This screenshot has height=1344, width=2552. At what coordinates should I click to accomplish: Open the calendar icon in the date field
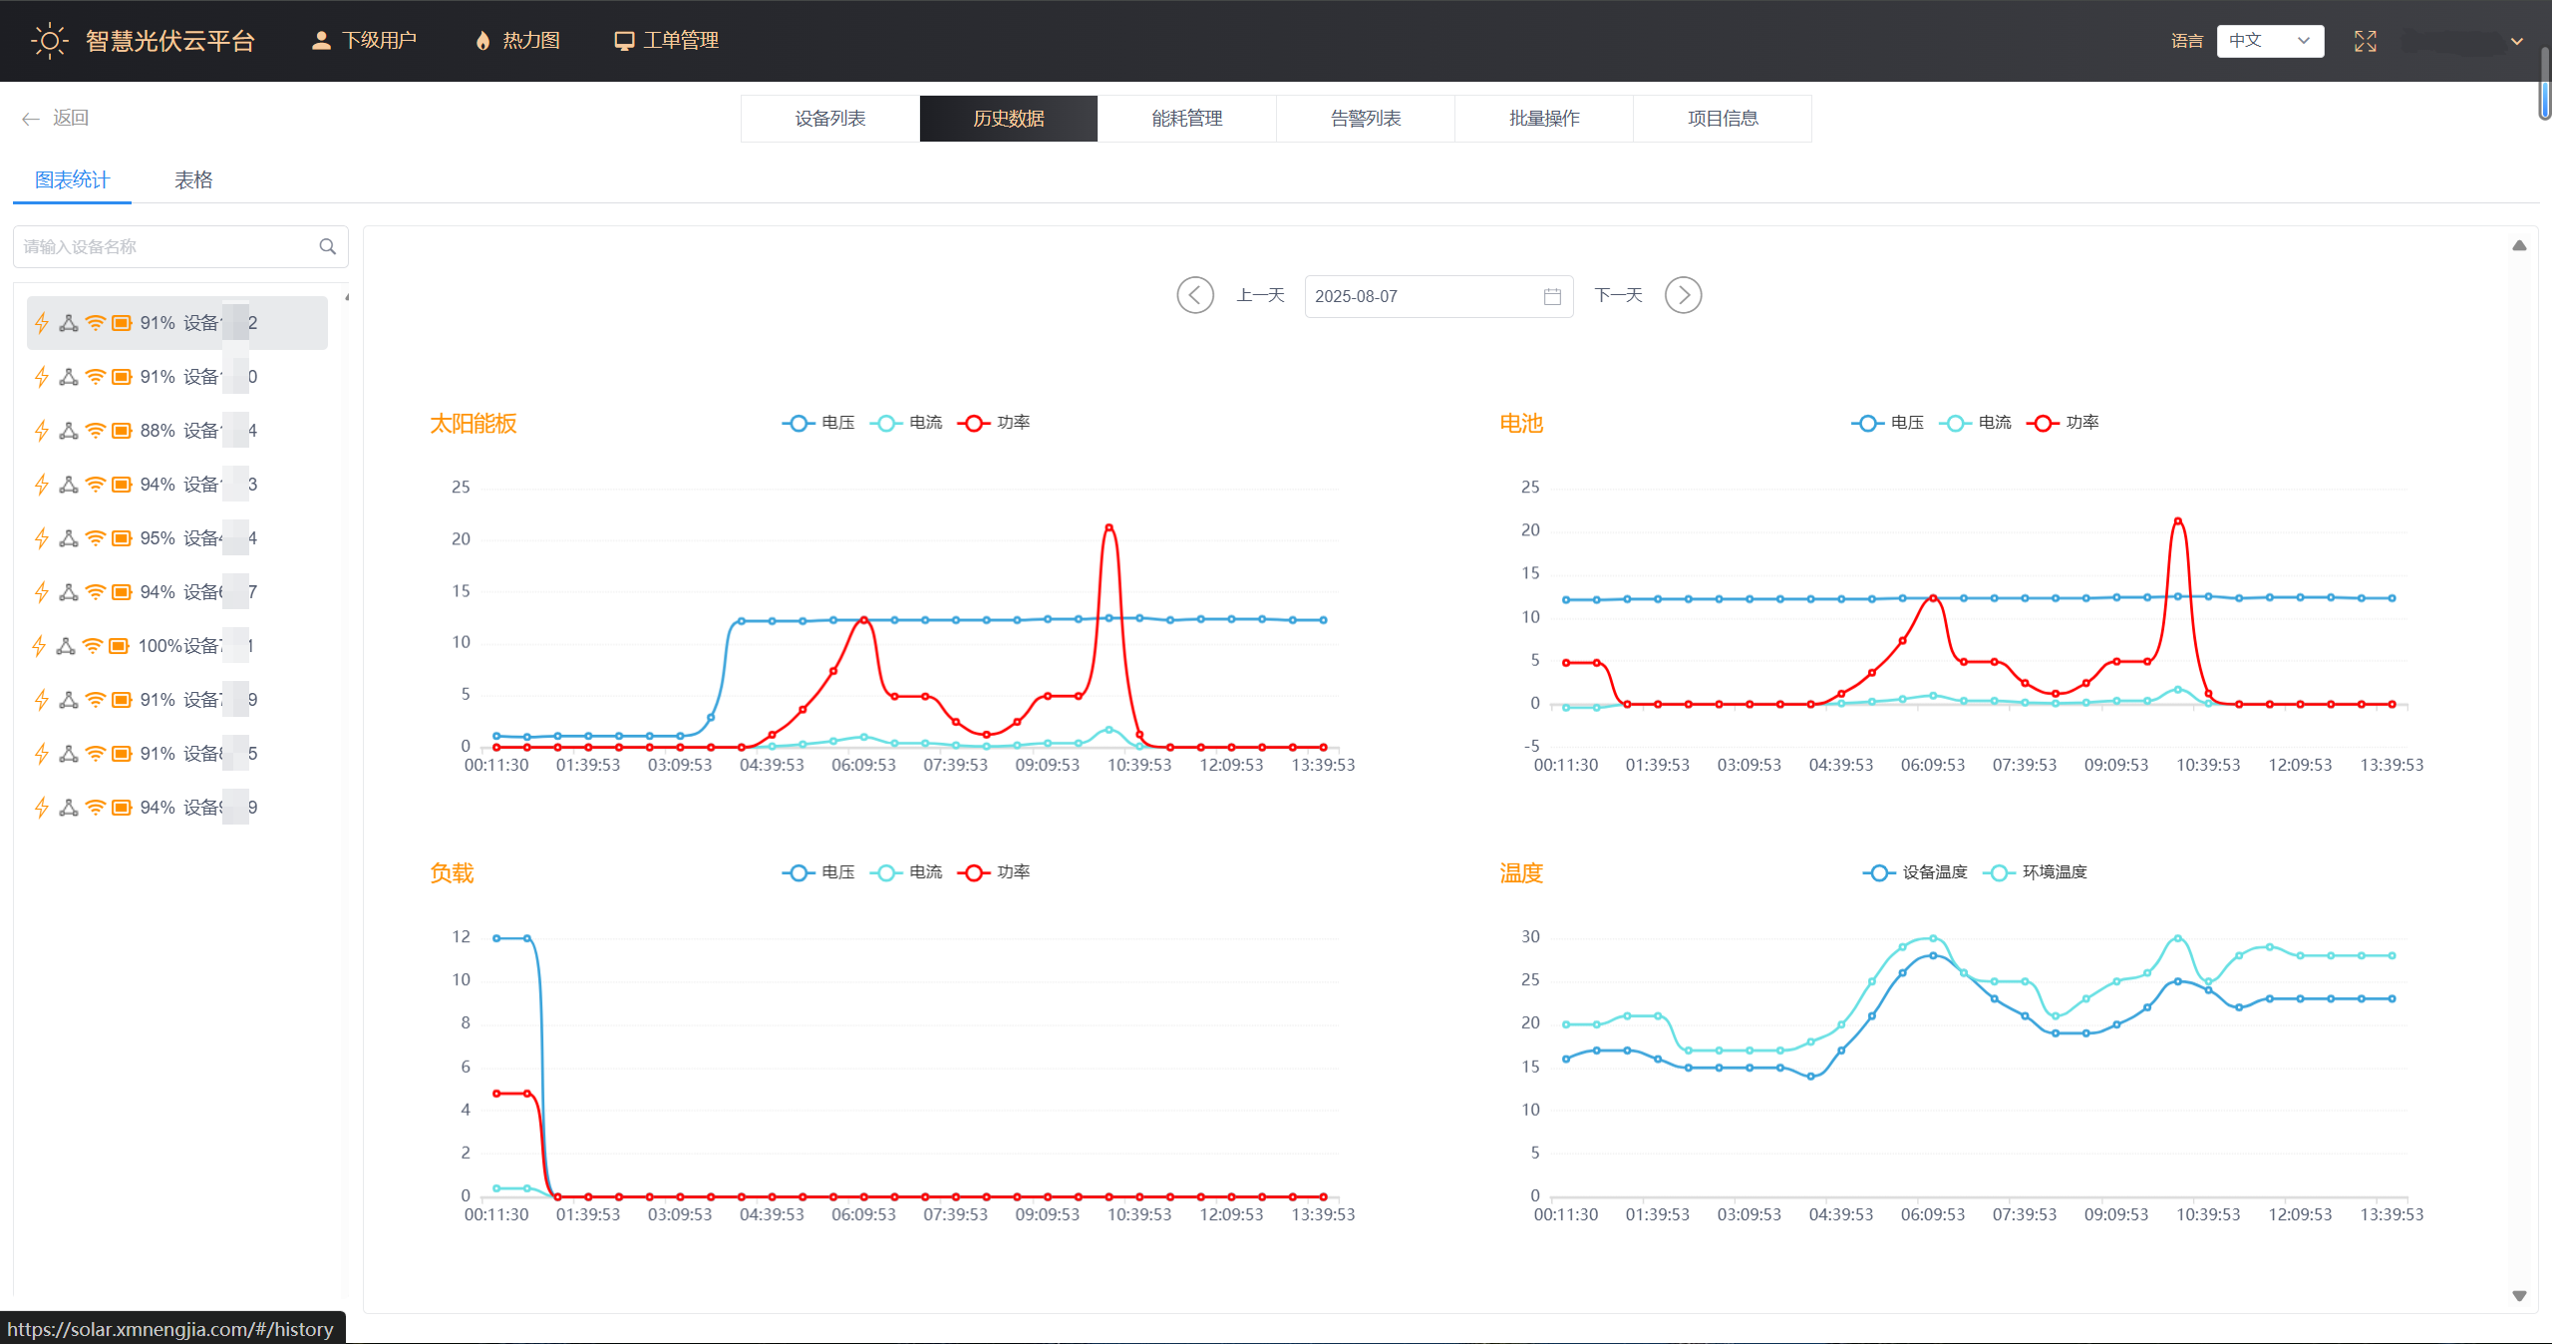1551,296
